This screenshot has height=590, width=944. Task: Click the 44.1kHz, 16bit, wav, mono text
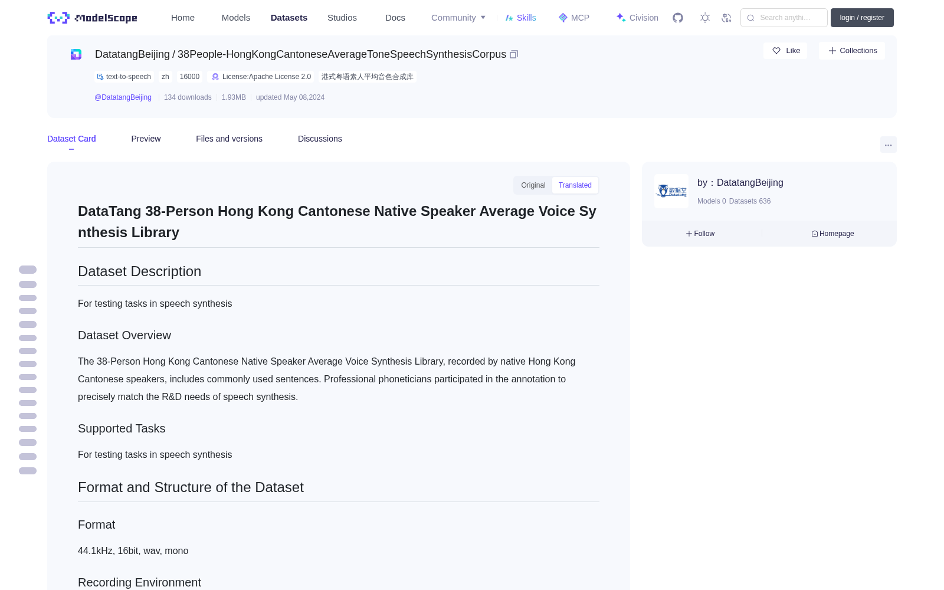133,550
